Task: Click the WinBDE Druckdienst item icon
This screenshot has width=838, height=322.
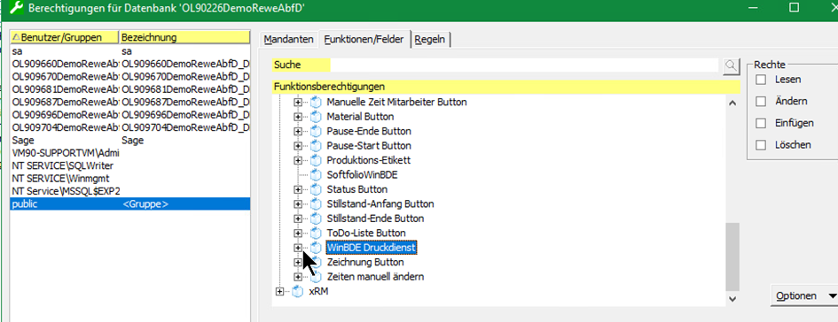Action: click(316, 248)
